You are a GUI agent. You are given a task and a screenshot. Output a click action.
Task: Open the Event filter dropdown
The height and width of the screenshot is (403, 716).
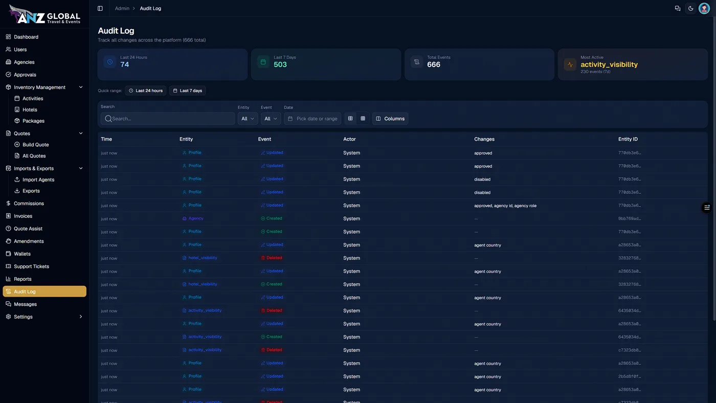pos(271,119)
